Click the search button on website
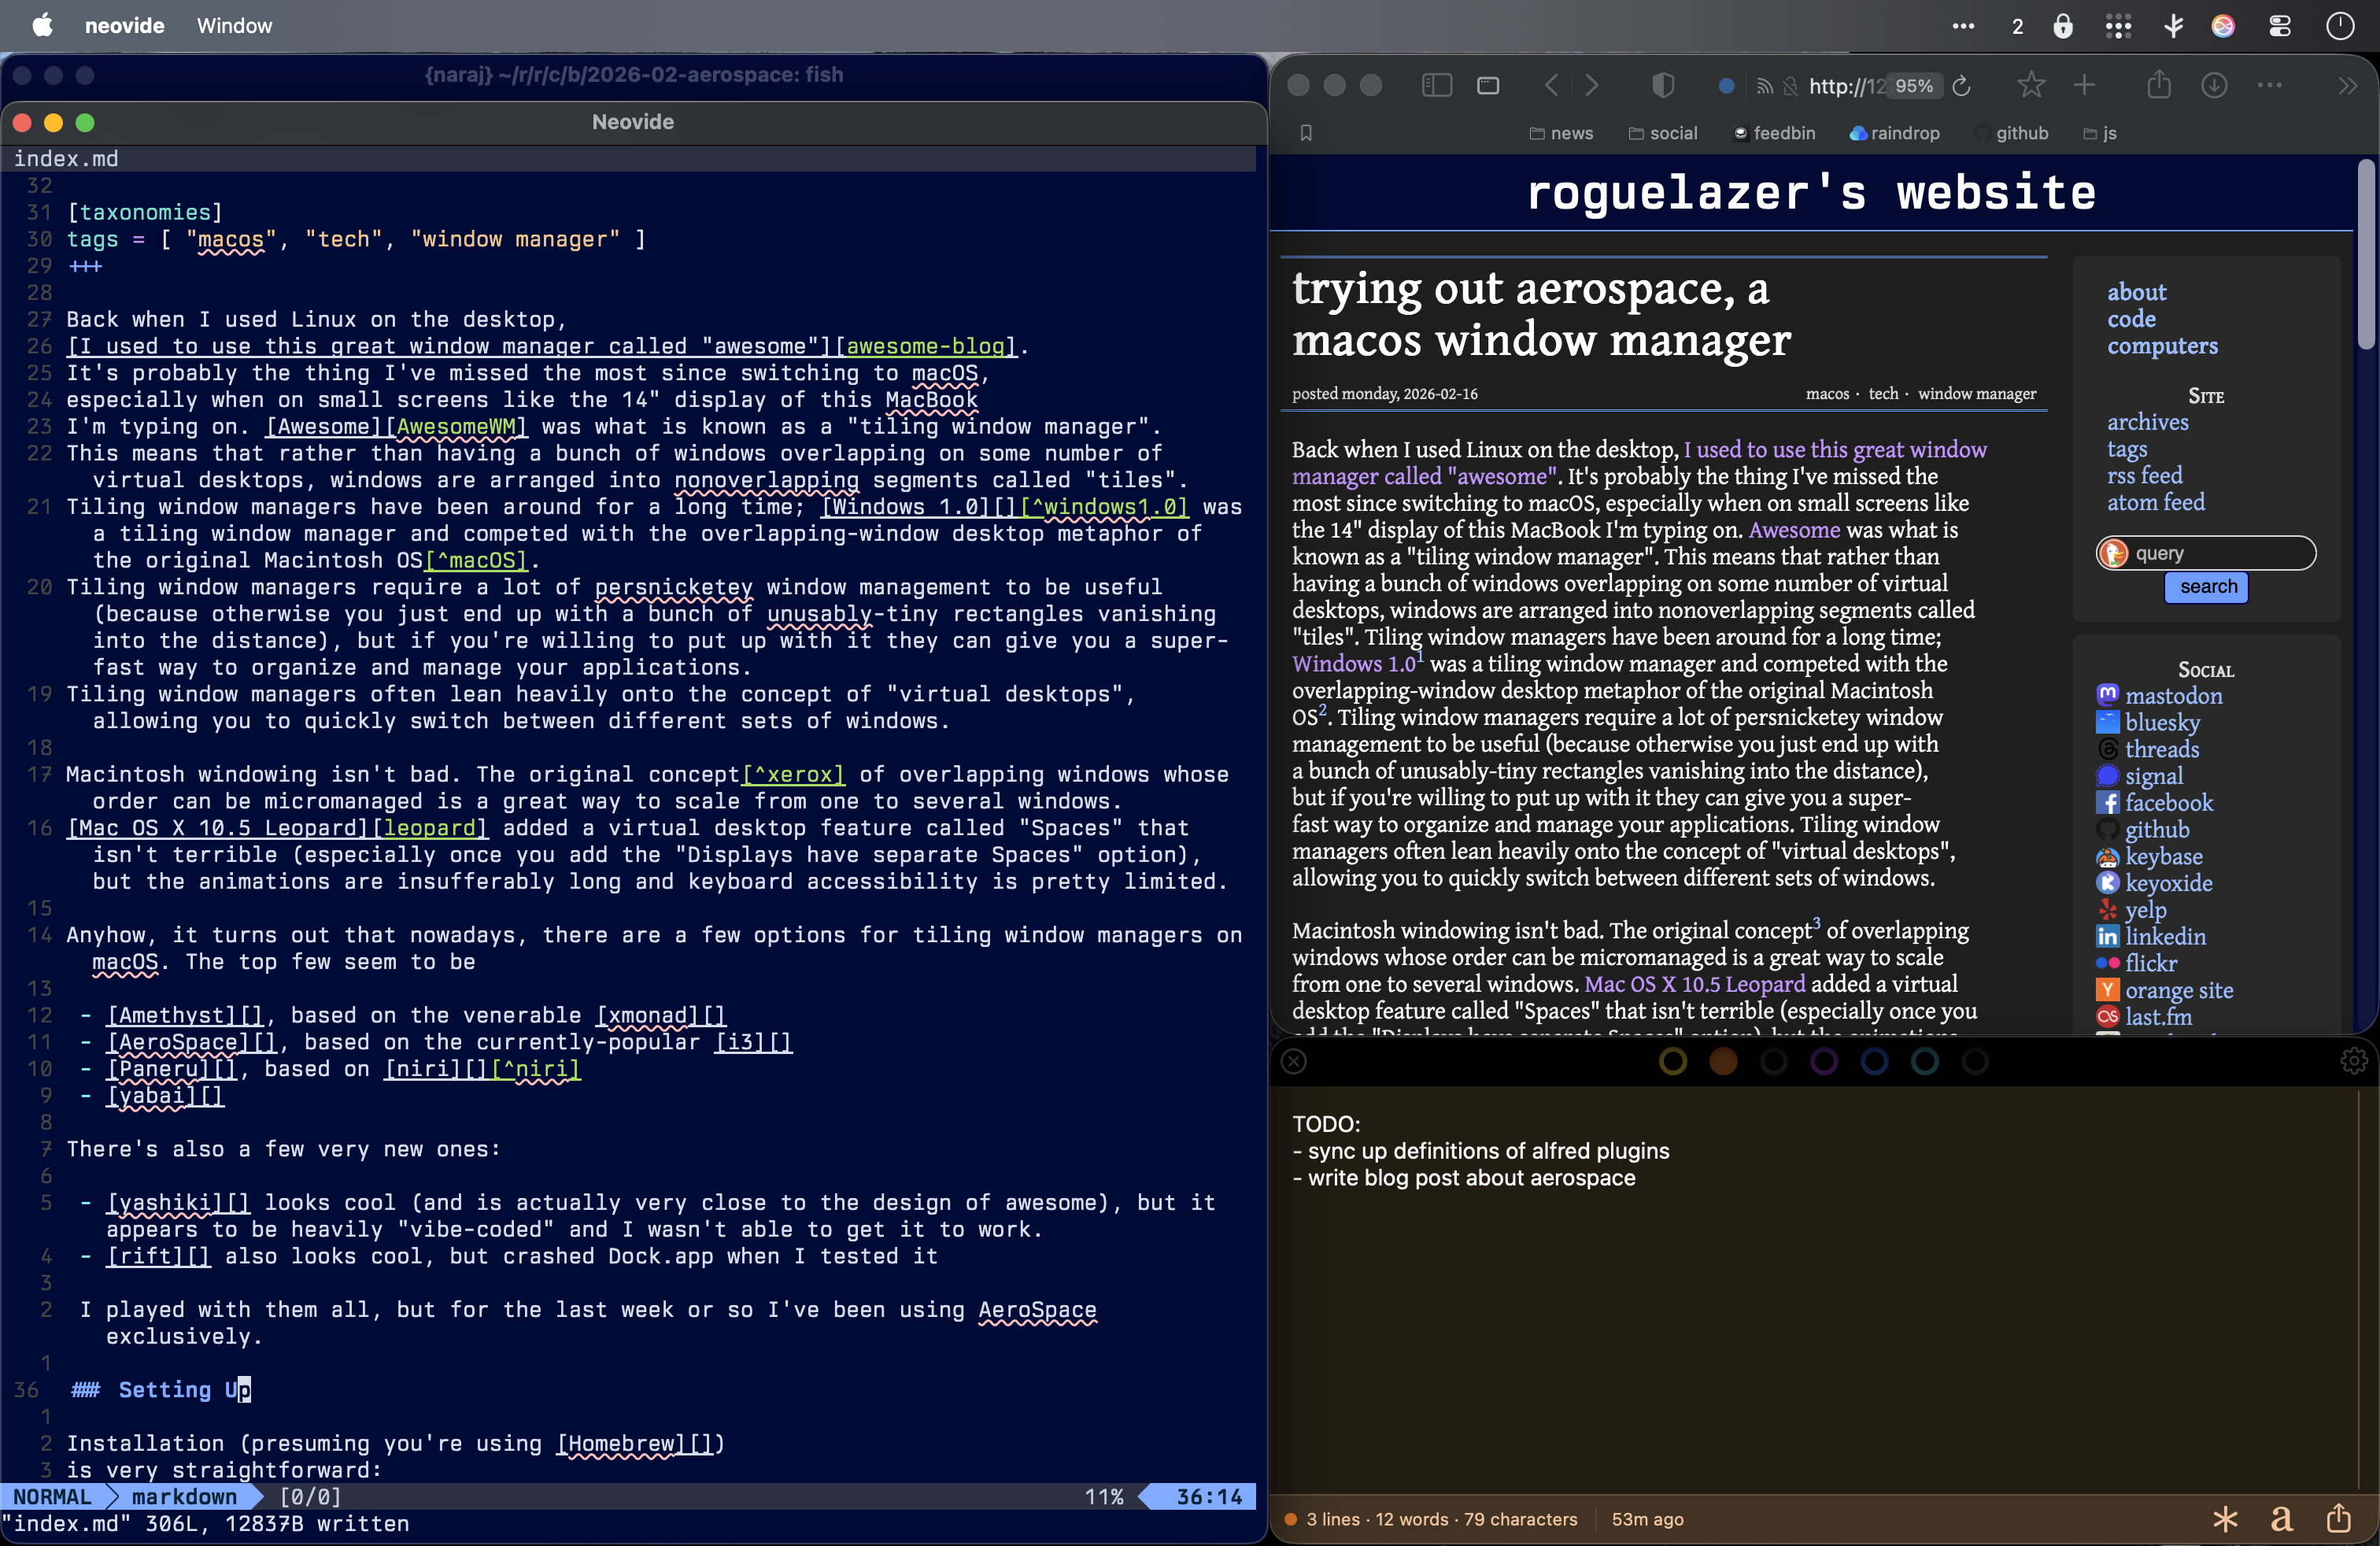Image resolution: width=2380 pixels, height=1546 pixels. [2207, 587]
